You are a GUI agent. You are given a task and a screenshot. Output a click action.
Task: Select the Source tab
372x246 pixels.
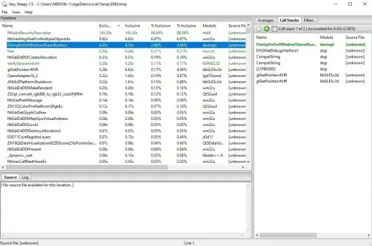coord(11,177)
